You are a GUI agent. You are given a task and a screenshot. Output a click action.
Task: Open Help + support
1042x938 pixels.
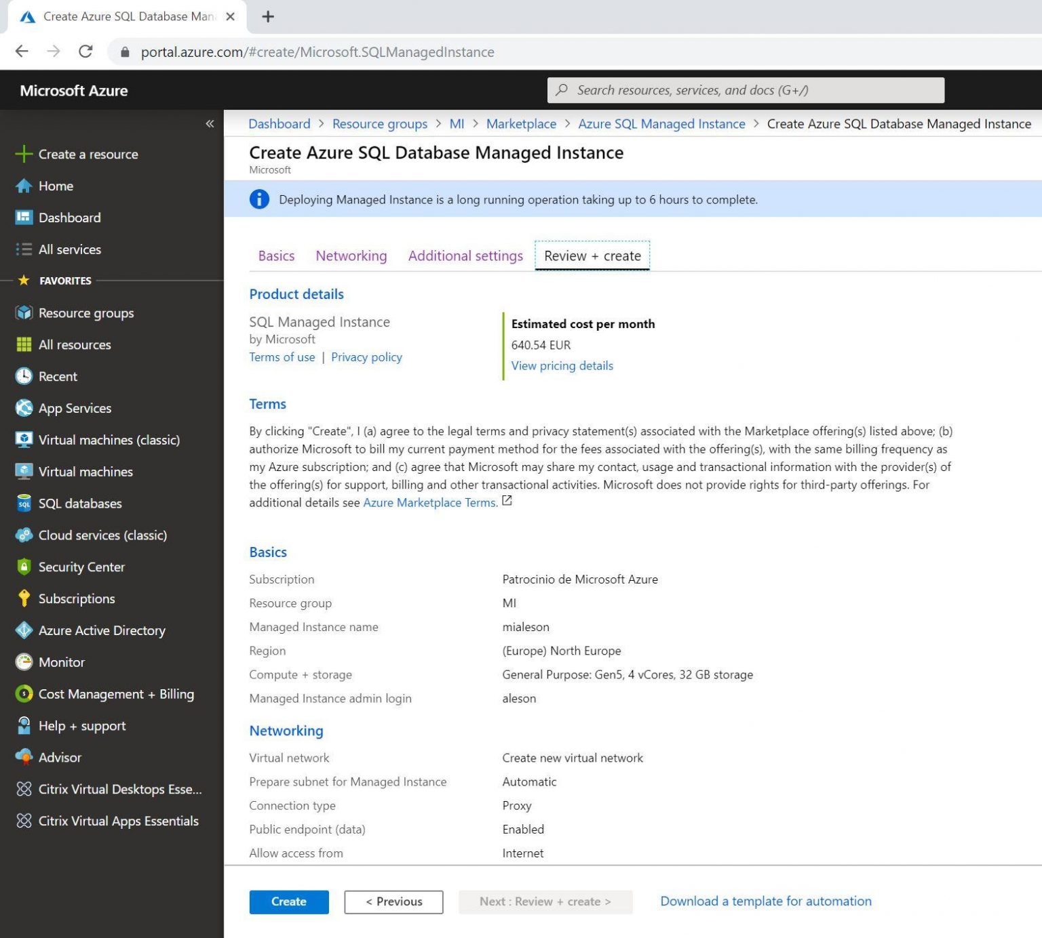pyautogui.click(x=81, y=725)
